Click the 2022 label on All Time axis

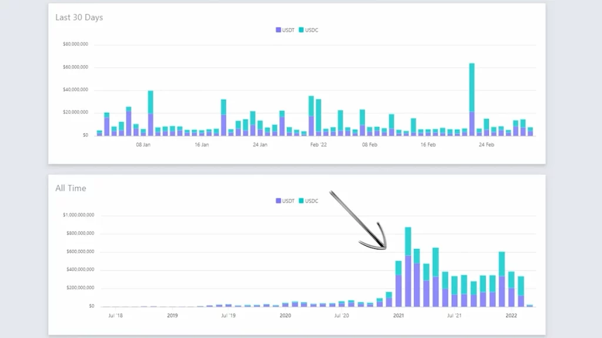(511, 316)
